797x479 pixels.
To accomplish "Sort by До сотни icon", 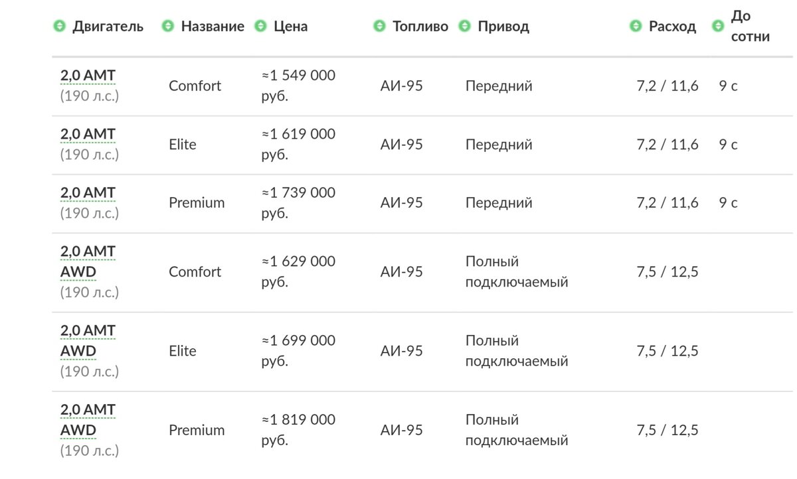I will (718, 27).
